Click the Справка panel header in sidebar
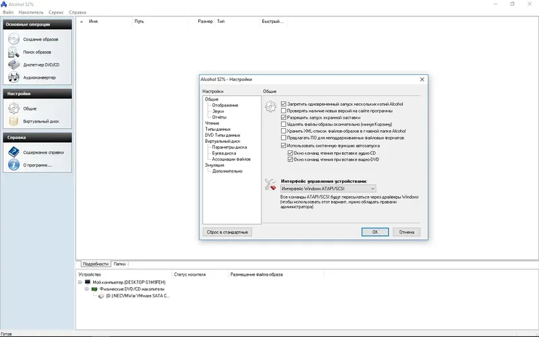Viewport: 539px width, 337px height. click(x=38, y=137)
